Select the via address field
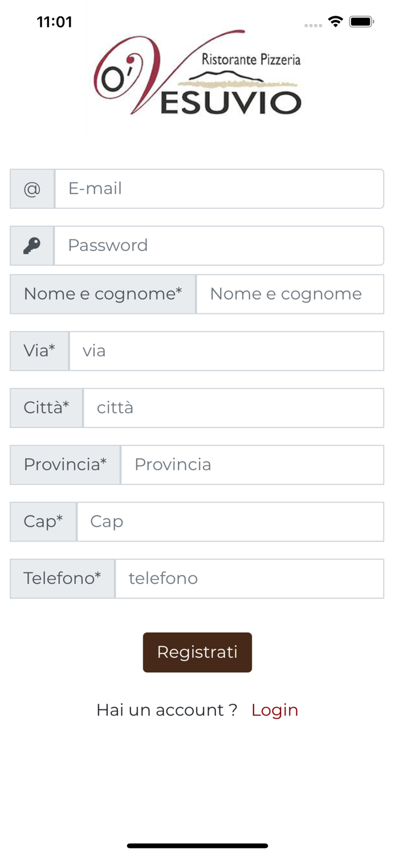 click(x=226, y=351)
